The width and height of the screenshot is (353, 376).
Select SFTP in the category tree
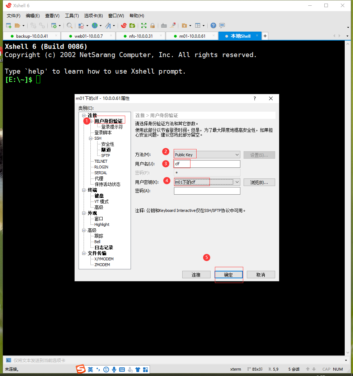click(x=105, y=155)
